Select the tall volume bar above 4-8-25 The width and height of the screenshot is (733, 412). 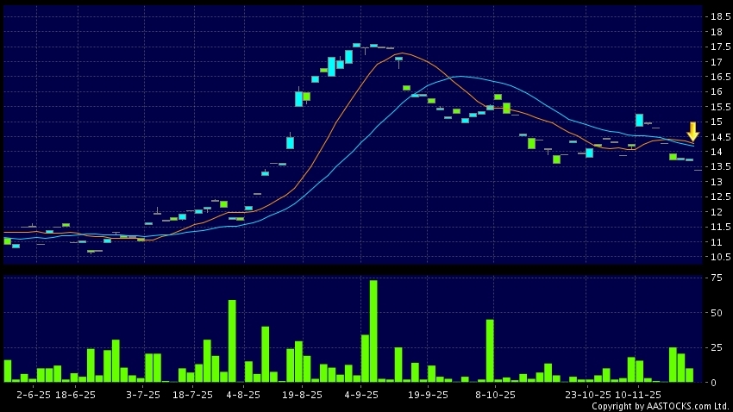(232, 340)
